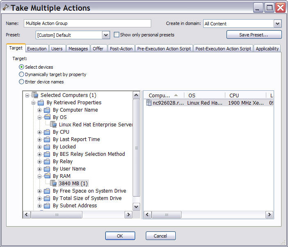The height and width of the screenshot is (247, 288).
Task: Click the tree's horizontal scrollbar thumb
Action: (x=57, y=215)
